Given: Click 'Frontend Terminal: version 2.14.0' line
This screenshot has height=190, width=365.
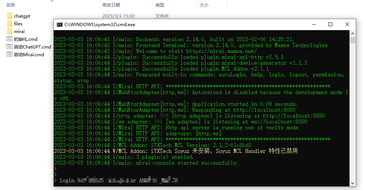Looking at the screenshot, I should coord(191,45).
